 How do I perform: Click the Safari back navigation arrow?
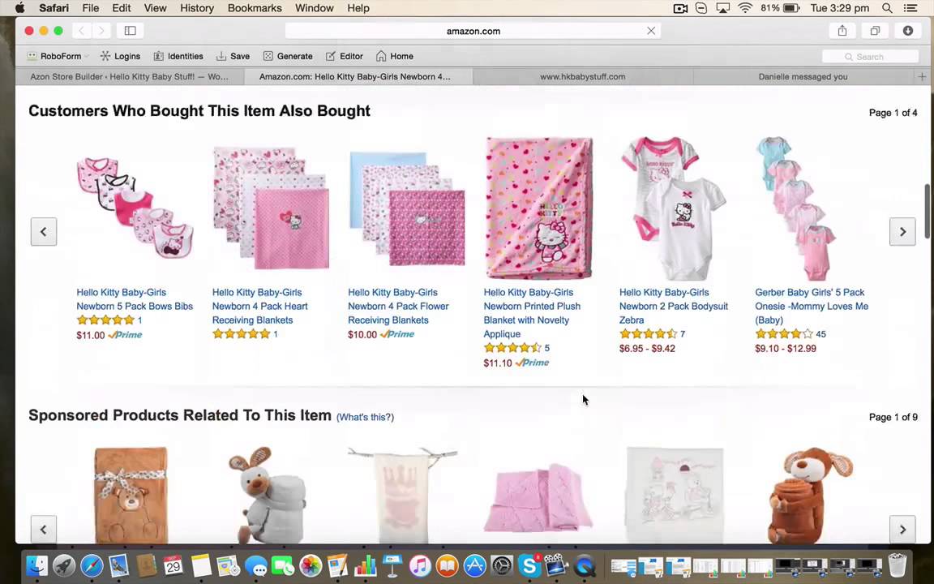tap(82, 31)
